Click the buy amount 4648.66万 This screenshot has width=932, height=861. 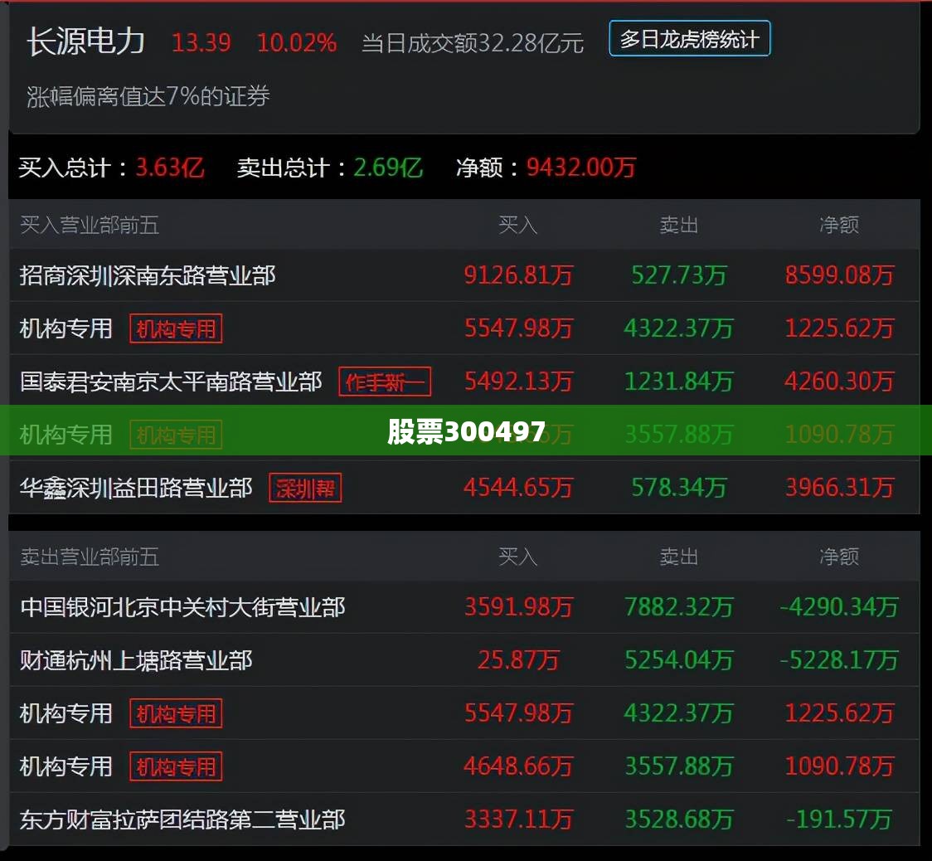518,766
